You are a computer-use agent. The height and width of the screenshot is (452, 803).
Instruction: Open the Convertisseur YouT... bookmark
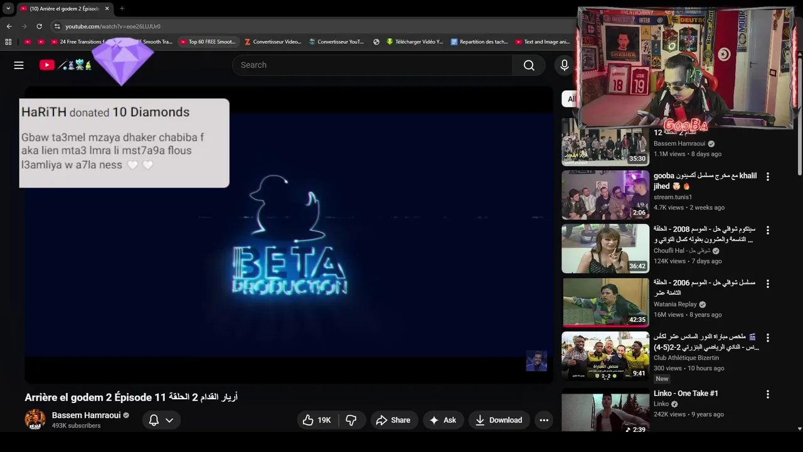(x=336, y=42)
